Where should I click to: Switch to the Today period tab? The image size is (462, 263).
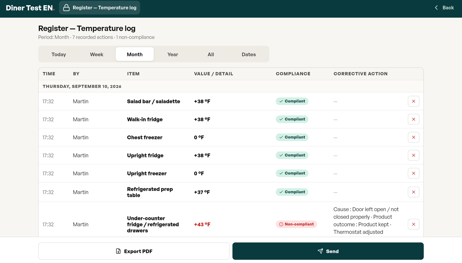[x=59, y=54]
